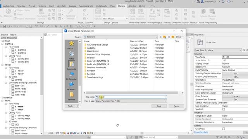
Task: Click the Save icon in quick access toolbar
Action: point(4,26)
